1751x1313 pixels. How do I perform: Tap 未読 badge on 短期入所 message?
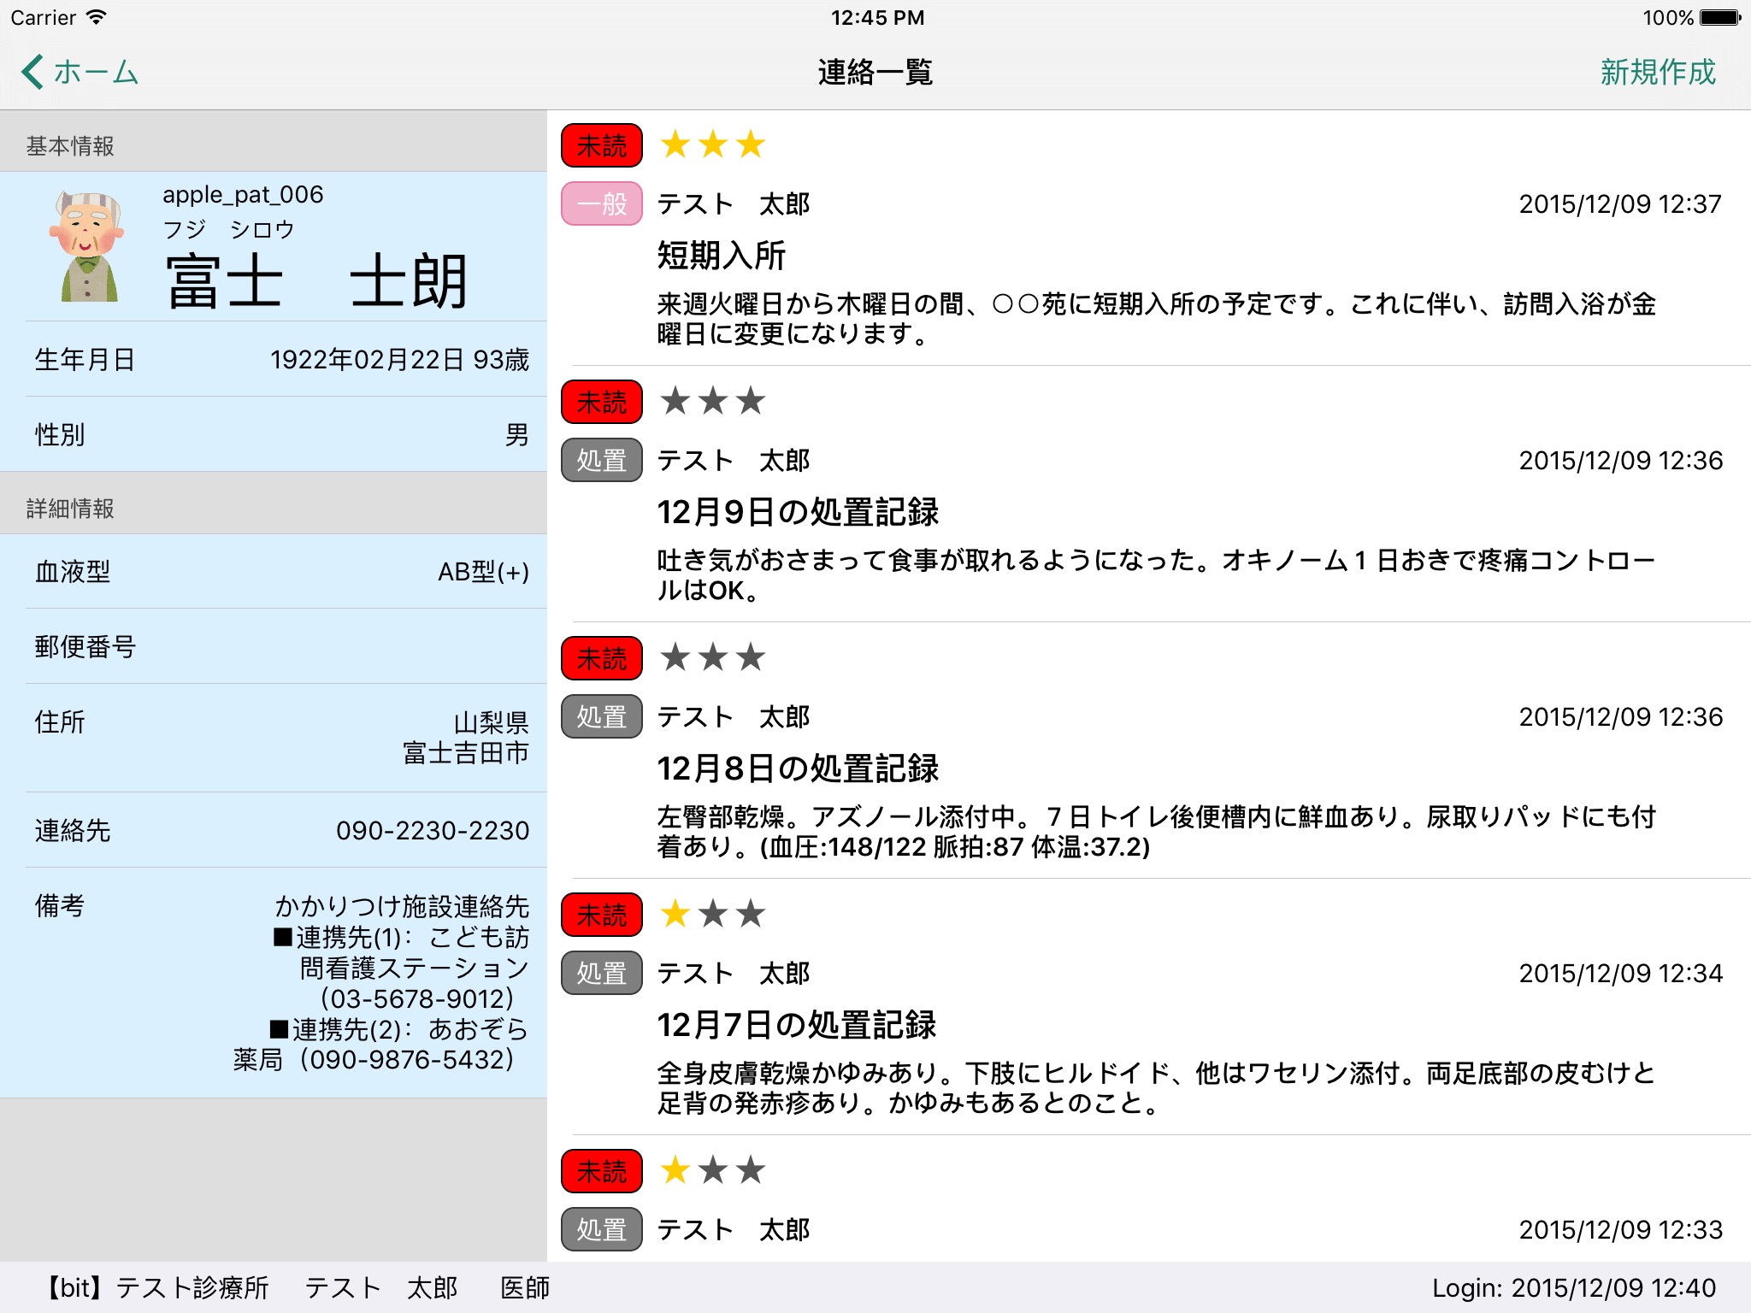tap(601, 145)
